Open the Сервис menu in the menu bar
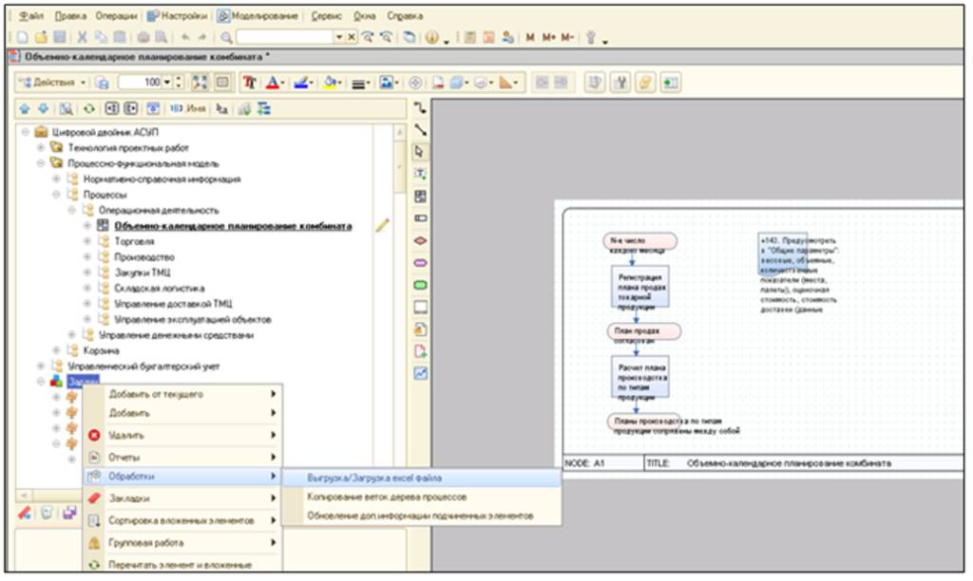 (326, 16)
